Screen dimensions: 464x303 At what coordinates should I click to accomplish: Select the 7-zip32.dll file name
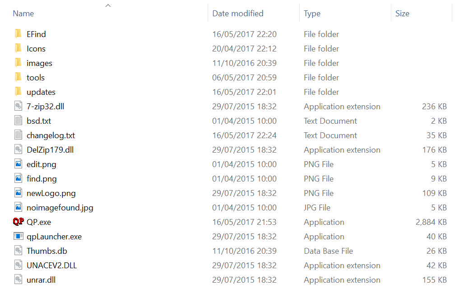tap(45, 106)
